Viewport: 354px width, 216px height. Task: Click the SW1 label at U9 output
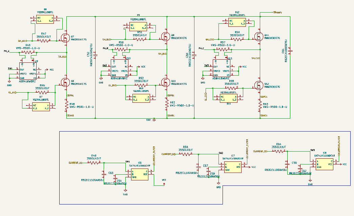tap(10, 68)
